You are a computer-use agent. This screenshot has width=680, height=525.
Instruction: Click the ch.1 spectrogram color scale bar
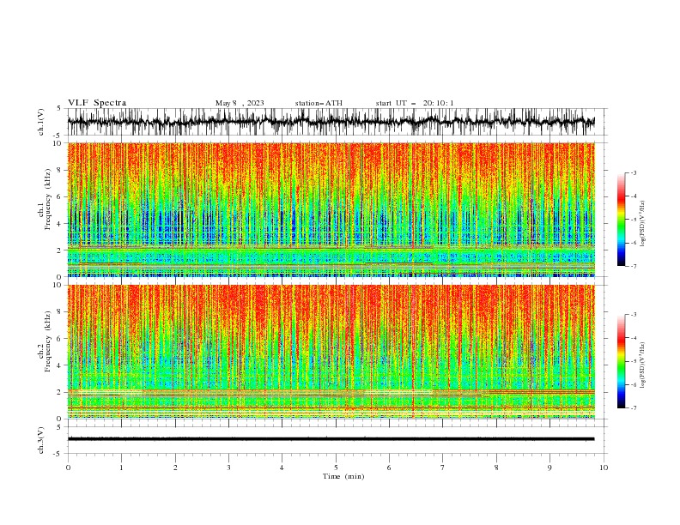(621, 220)
